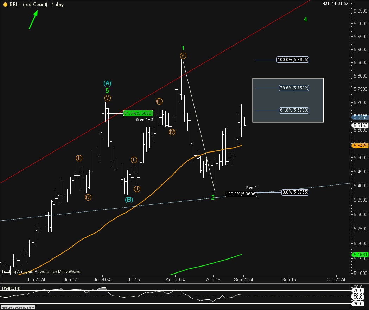
Task: Select circled IV marker below 5.6000 level
Action: [172, 132]
